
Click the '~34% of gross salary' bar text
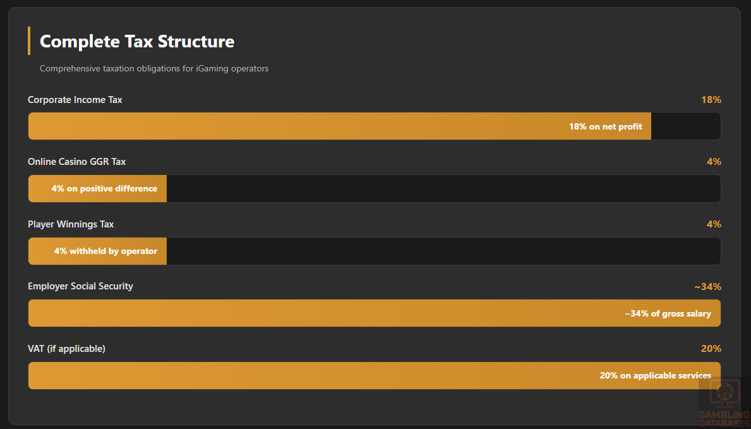[668, 313]
